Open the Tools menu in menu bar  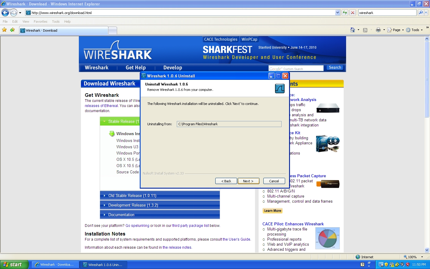[56, 22]
